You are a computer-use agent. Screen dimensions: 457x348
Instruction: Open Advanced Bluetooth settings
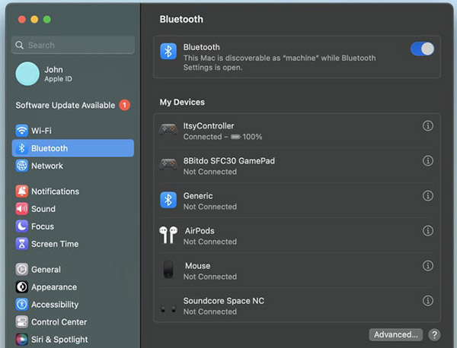tap(395, 334)
